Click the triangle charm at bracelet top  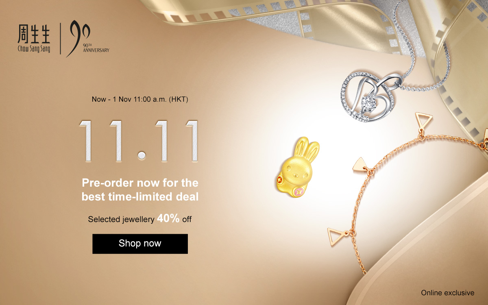tap(421, 120)
